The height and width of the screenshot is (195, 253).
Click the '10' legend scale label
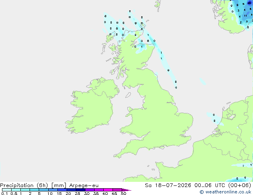(x=50, y=193)
